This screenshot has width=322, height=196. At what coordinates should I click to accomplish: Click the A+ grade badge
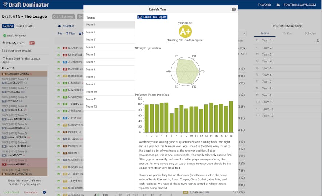[185, 32]
